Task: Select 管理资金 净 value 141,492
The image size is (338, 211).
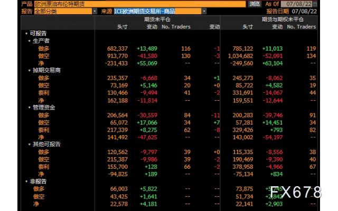Action: pos(117,137)
